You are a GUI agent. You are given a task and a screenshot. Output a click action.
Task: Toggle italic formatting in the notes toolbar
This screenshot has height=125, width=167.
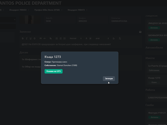click(x=27, y=38)
